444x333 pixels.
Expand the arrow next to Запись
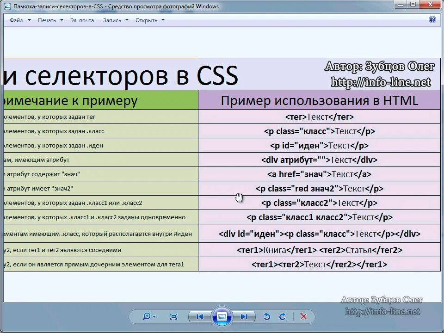tap(127, 20)
